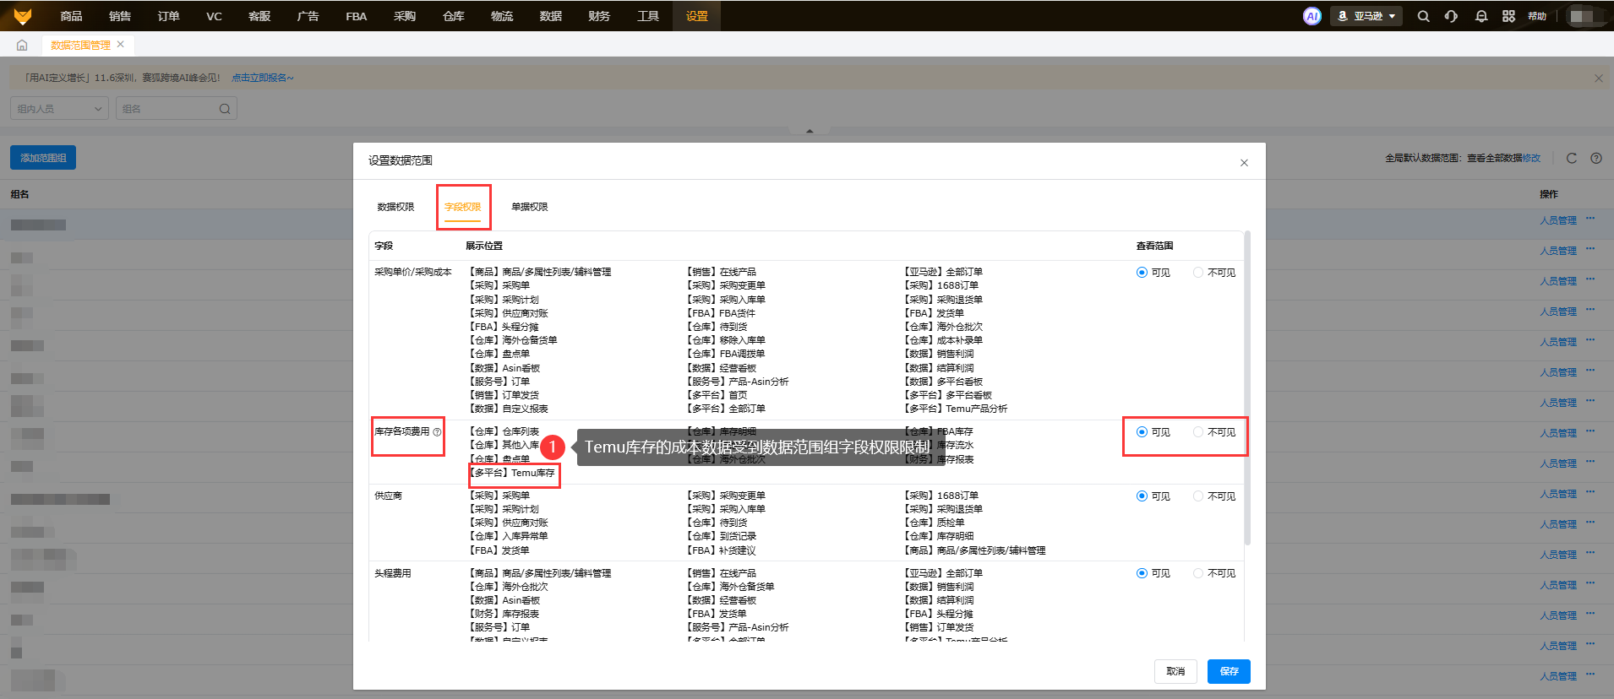Set 采购单价/采购成本 to 可见
Viewport: 1614px width, 699px height.
click(1142, 273)
